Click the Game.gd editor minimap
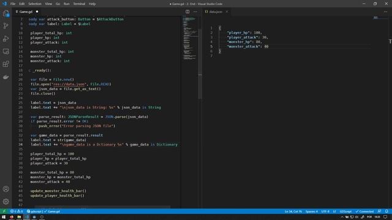392x220 pixels. pos(190,38)
